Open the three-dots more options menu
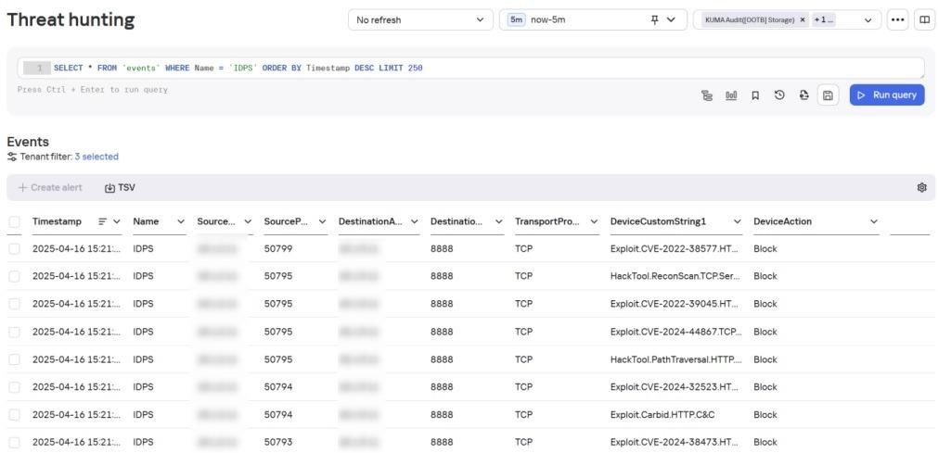The image size is (938, 453). click(897, 19)
